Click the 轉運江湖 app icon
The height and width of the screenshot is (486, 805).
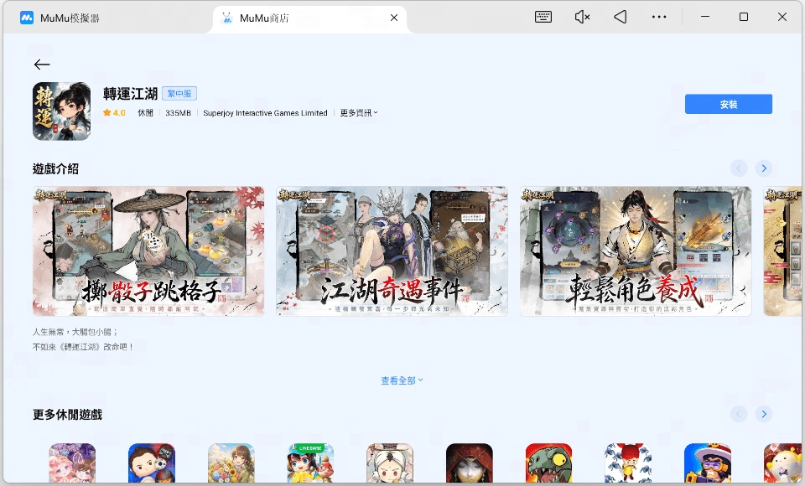pos(61,111)
